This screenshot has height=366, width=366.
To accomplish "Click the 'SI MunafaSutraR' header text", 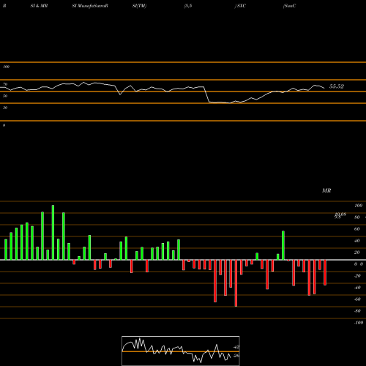I will click(90, 6).
